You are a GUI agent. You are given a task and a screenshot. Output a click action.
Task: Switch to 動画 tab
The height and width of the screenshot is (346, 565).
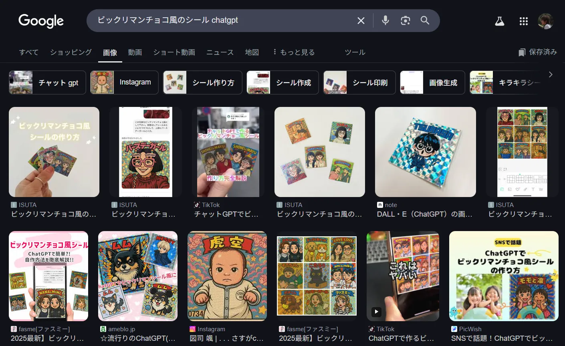[x=135, y=52]
